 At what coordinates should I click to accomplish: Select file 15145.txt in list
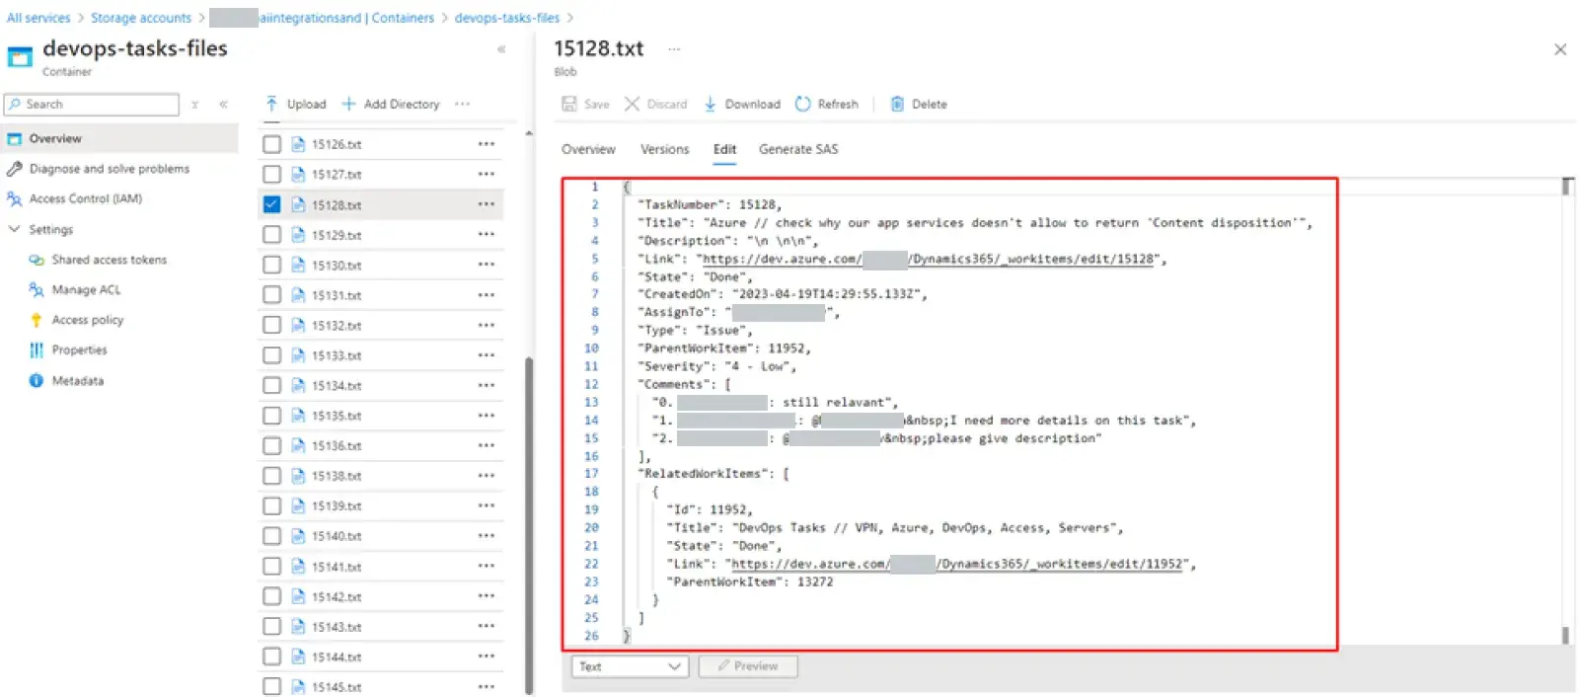pos(337,686)
